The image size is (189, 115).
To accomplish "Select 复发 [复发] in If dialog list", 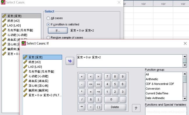I will point(42,57).
